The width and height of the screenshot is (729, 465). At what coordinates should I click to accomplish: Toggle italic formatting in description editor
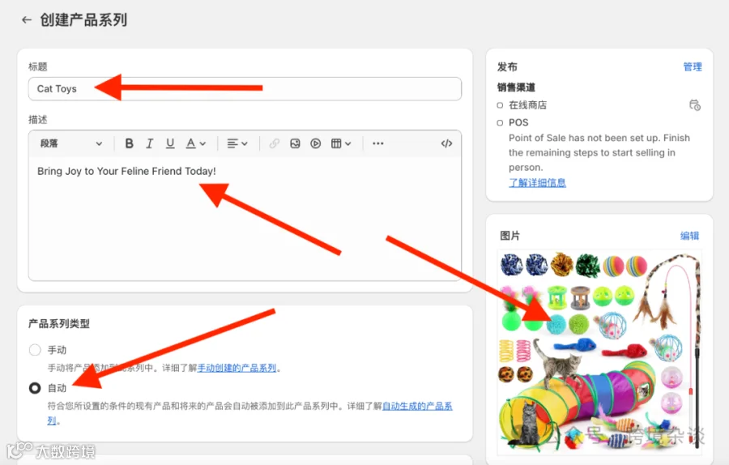(149, 143)
